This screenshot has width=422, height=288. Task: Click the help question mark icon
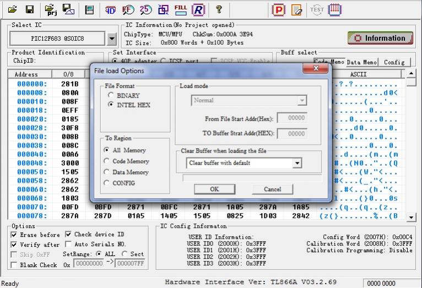(x=219, y=9)
